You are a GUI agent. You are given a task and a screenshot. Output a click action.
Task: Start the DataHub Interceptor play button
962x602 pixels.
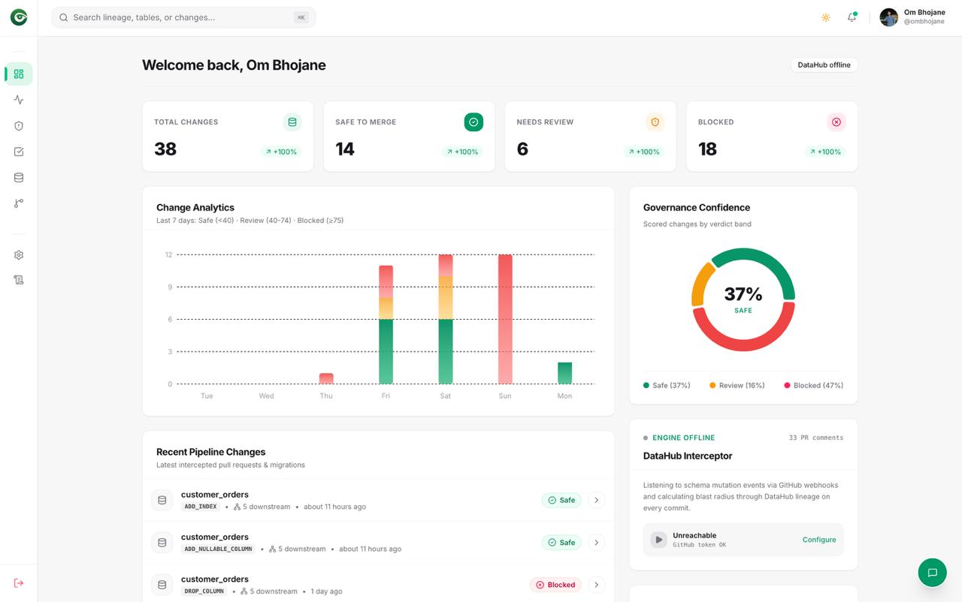pyautogui.click(x=658, y=540)
